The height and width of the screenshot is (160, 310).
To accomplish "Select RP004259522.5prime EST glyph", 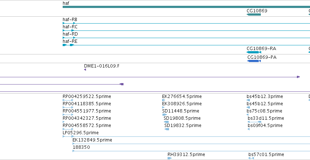I will [68, 100].
